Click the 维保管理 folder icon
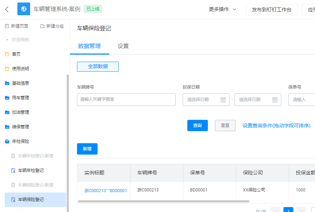The height and width of the screenshot is (212, 315). tap(7, 127)
